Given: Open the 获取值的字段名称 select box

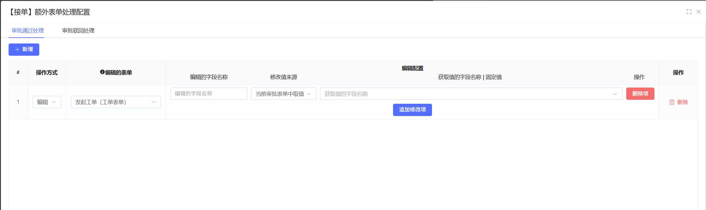Looking at the screenshot, I should [471, 94].
